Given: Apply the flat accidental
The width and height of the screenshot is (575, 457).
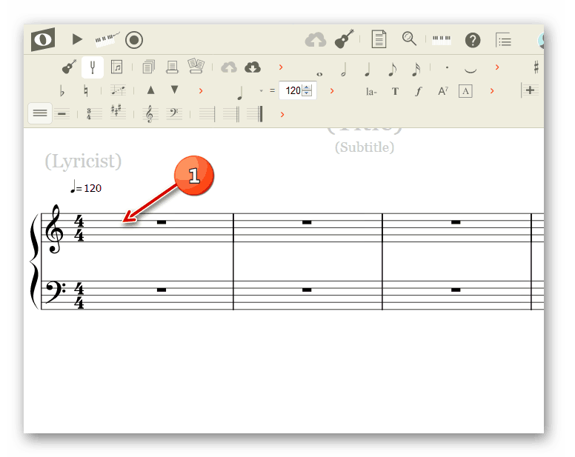Looking at the screenshot, I should click(62, 91).
